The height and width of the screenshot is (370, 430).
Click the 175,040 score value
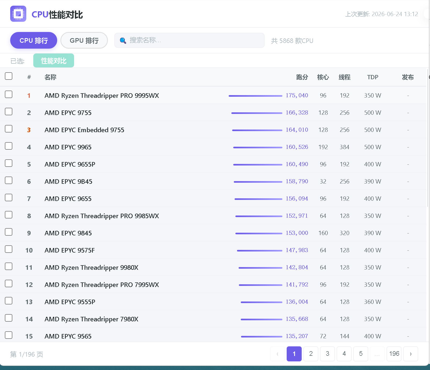(297, 95)
